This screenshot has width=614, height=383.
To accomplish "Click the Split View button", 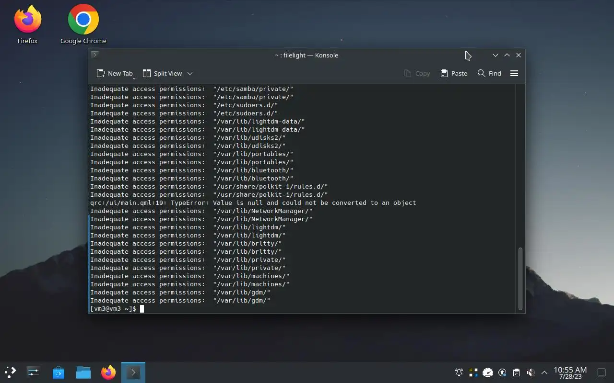I will click(162, 73).
